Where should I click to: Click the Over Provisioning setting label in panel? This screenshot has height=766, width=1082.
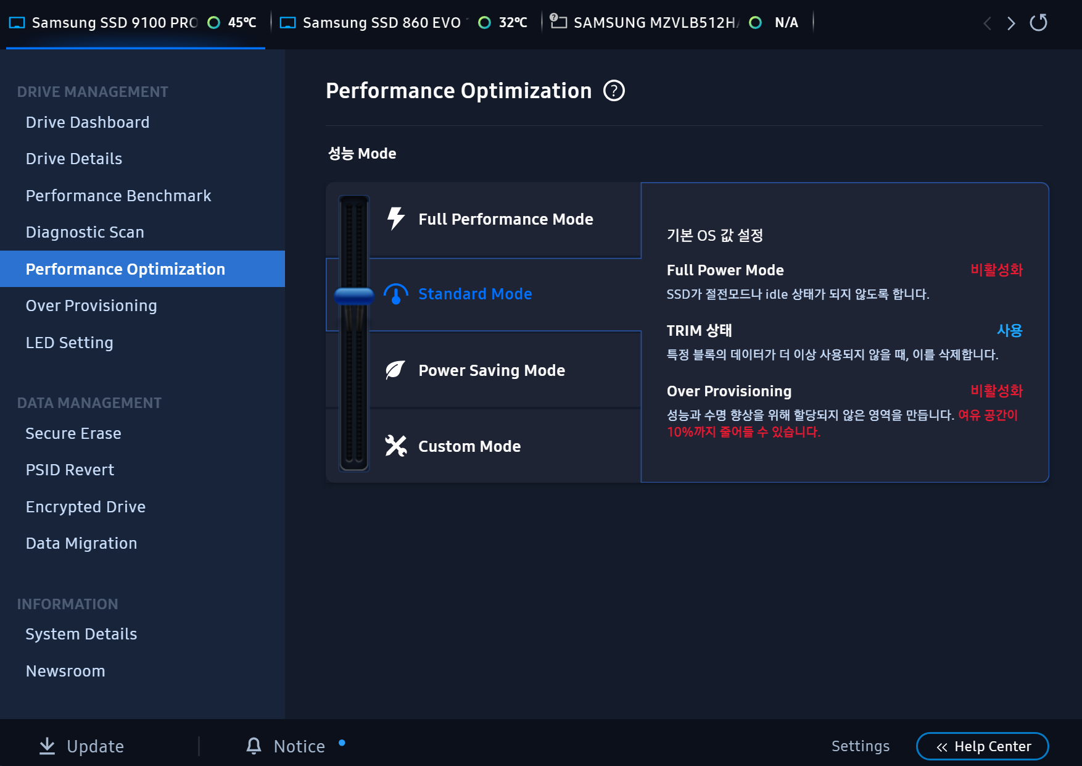[729, 391]
